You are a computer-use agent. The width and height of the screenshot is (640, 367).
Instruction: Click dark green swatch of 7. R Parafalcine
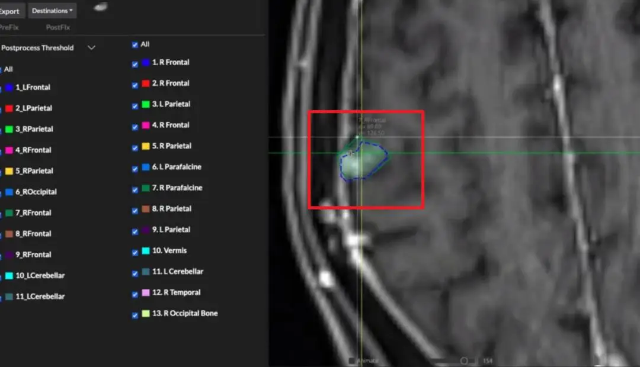146,188
